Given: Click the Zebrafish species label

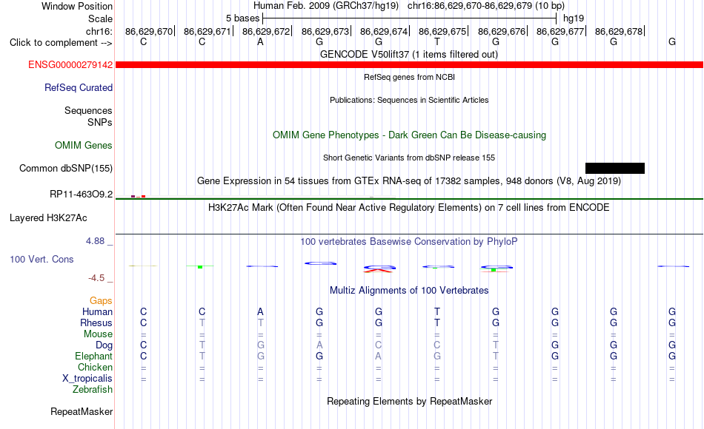Looking at the screenshot, I should pos(93,389).
